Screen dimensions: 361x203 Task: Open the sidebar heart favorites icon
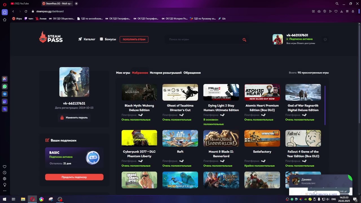5,167
